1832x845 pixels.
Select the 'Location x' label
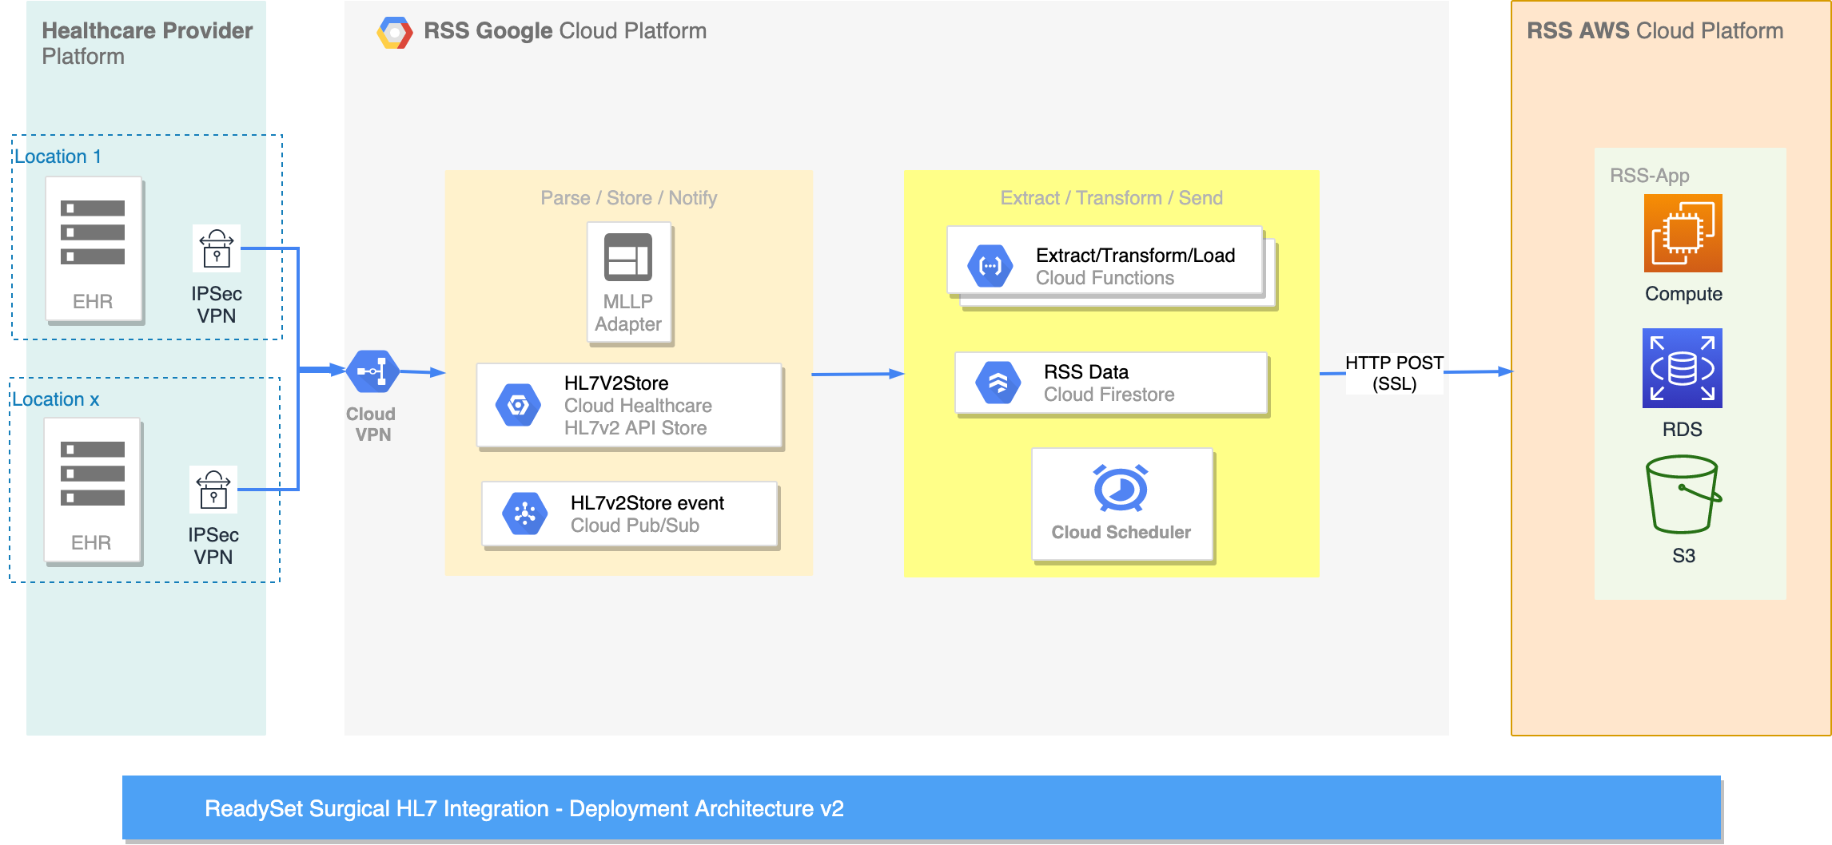point(55,399)
